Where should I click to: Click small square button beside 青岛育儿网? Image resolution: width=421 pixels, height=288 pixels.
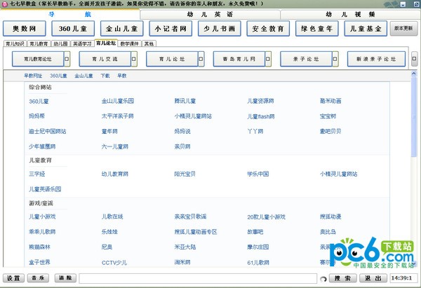[268, 59]
